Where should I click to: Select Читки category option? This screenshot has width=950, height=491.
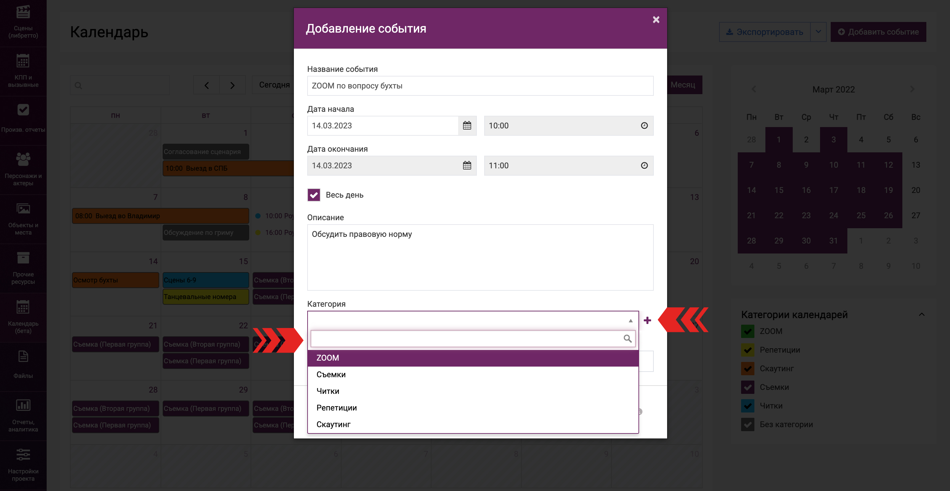(473, 391)
